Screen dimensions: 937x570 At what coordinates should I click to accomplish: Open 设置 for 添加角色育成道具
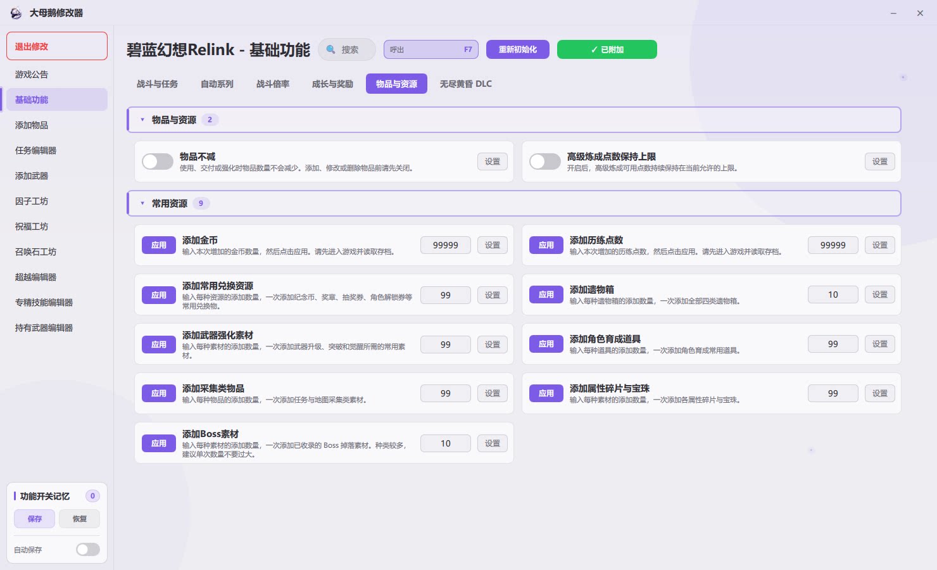[880, 344]
